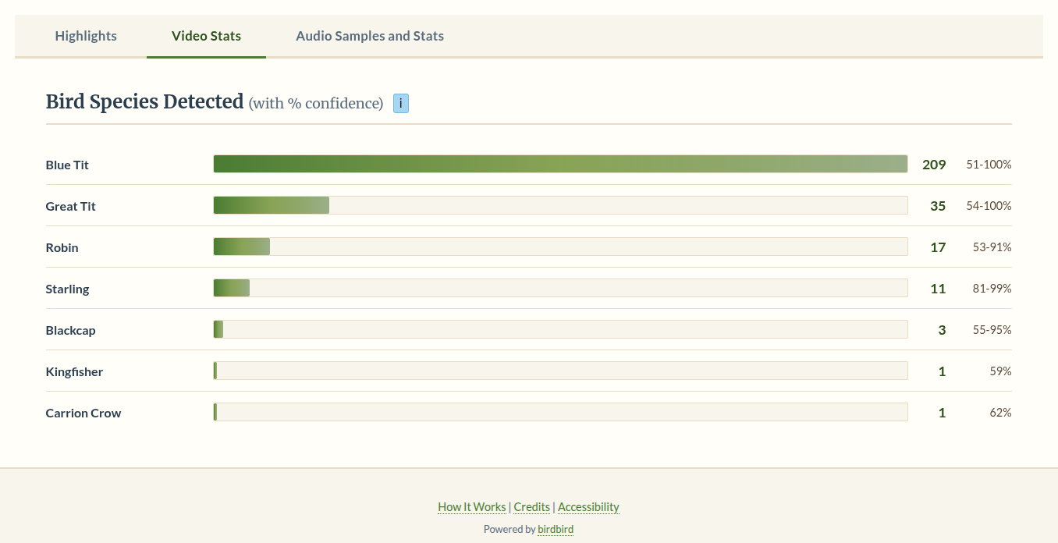The image size is (1058, 543).
Task: Click the count 3 for Blackcap
Action: [x=942, y=330]
